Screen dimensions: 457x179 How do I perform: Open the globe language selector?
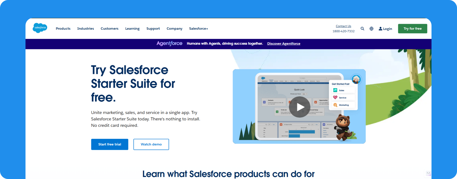pos(371,29)
